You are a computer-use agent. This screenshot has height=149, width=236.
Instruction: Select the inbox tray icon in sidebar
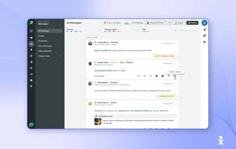[31, 44]
